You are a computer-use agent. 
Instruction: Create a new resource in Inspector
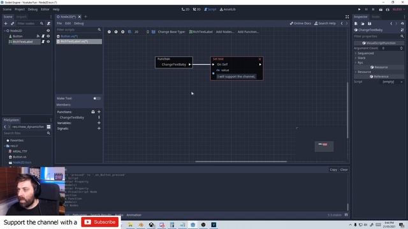pyautogui.click(x=356, y=24)
